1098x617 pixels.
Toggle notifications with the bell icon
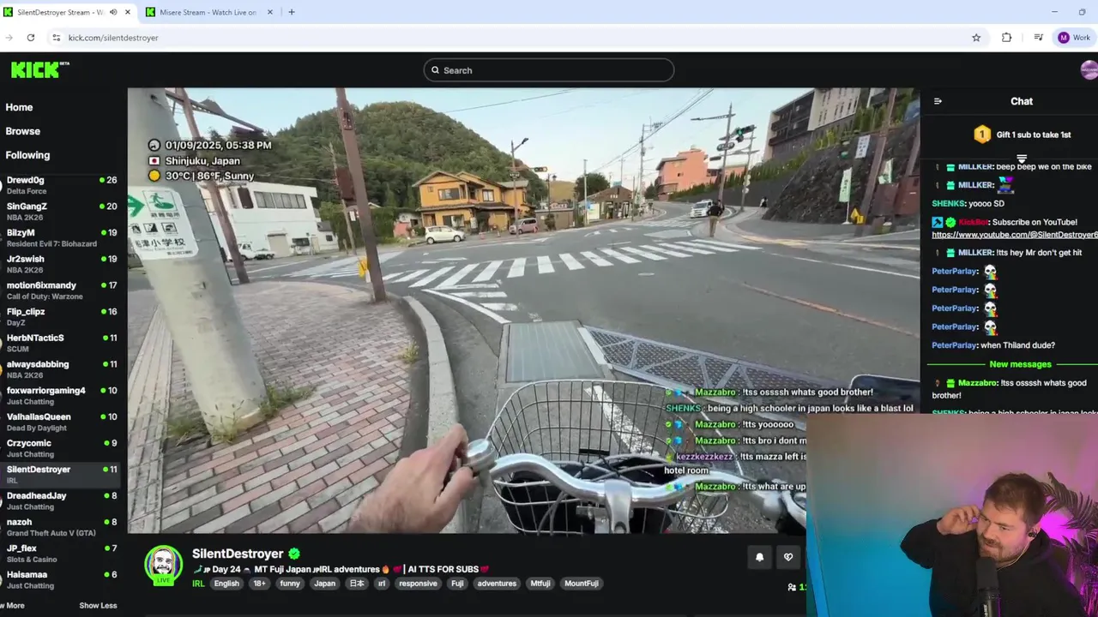click(759, 557)
